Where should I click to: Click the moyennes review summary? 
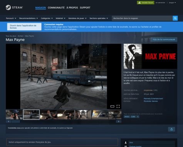point(148,90)
